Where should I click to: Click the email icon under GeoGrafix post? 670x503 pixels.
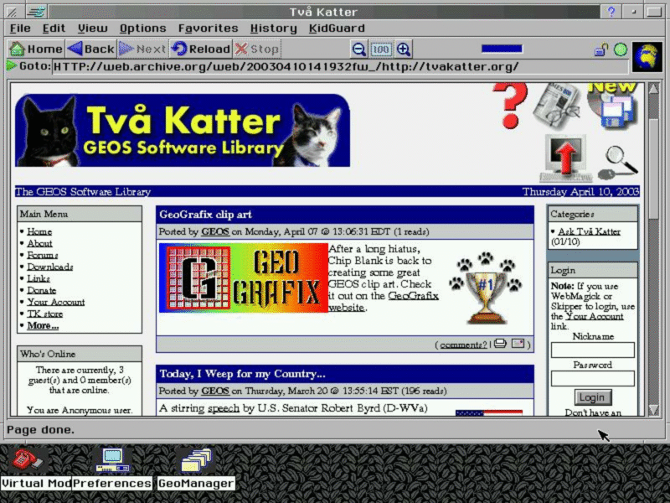(x=518, y=343)
